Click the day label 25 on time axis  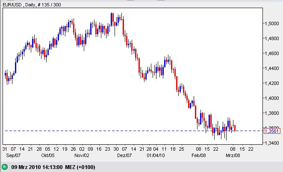(181, 149)
